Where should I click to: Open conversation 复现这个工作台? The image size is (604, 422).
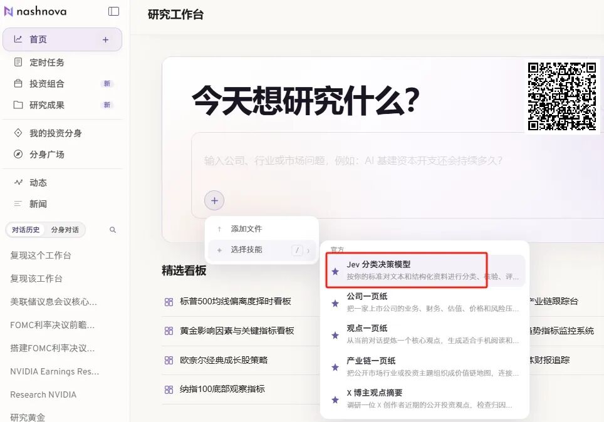41,255
